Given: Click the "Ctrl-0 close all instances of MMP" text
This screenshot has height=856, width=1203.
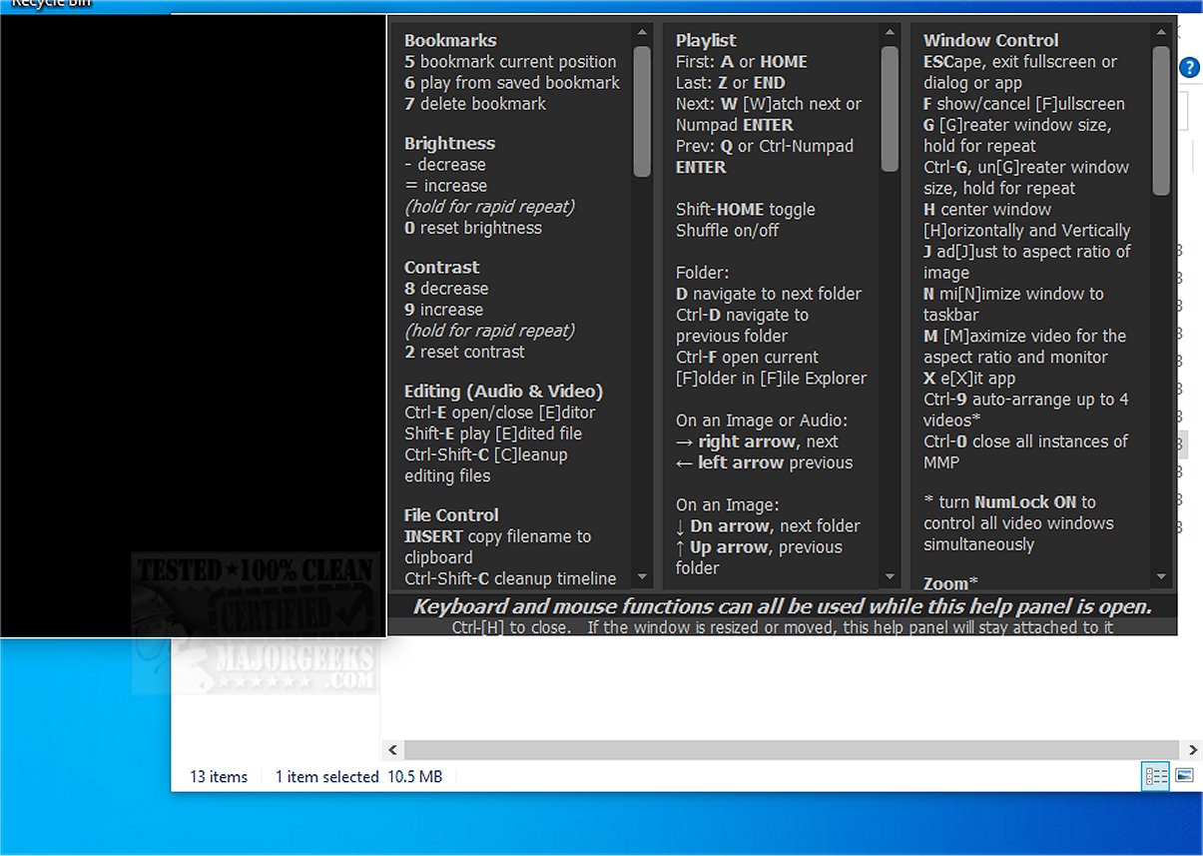Looking at the screenshot, I should pos(1025,451).
